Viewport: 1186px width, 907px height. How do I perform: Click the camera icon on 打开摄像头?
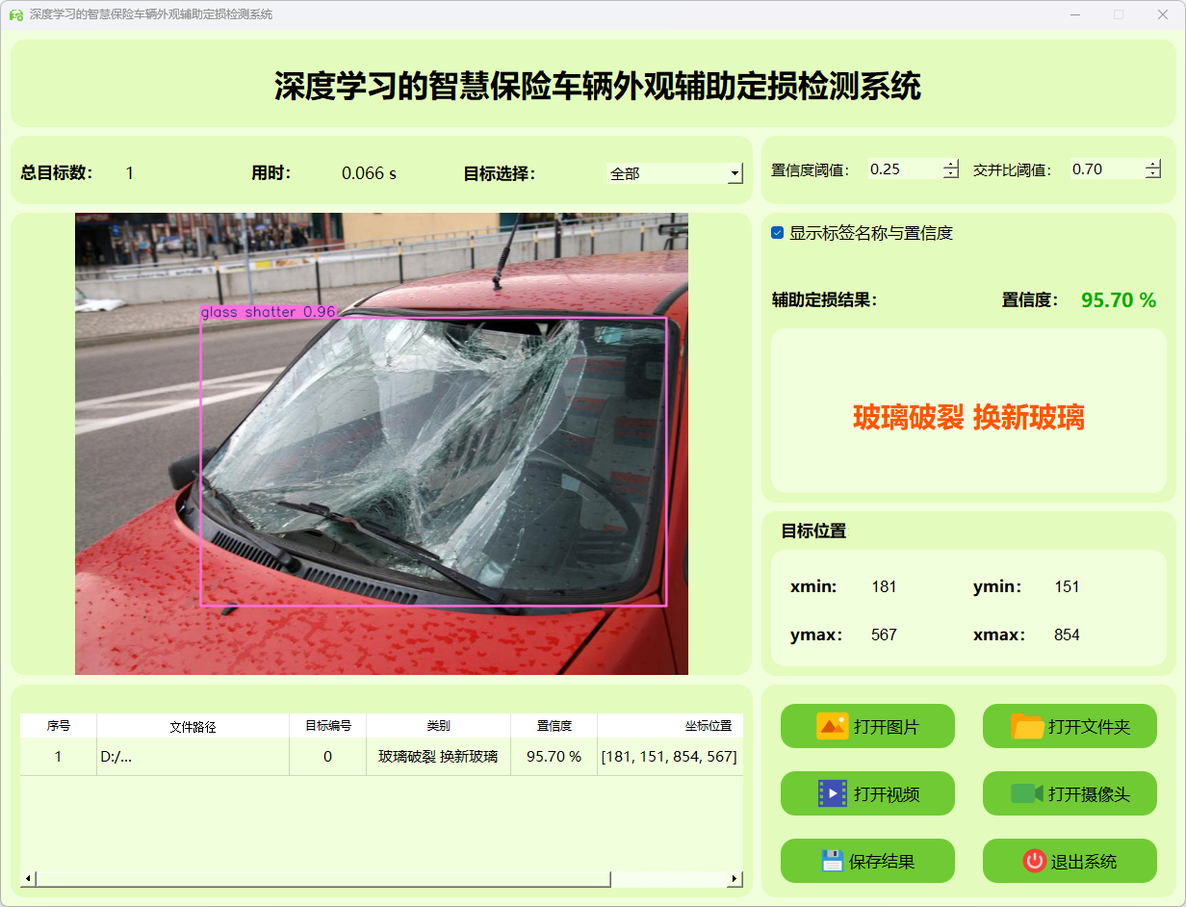point(1026,793)
